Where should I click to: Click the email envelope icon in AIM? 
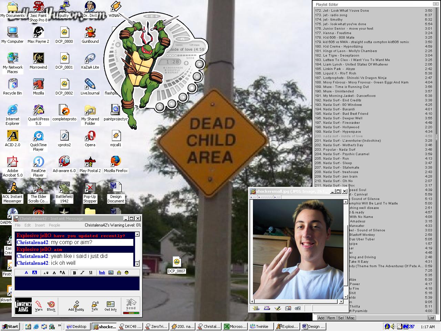click(119, 272)
